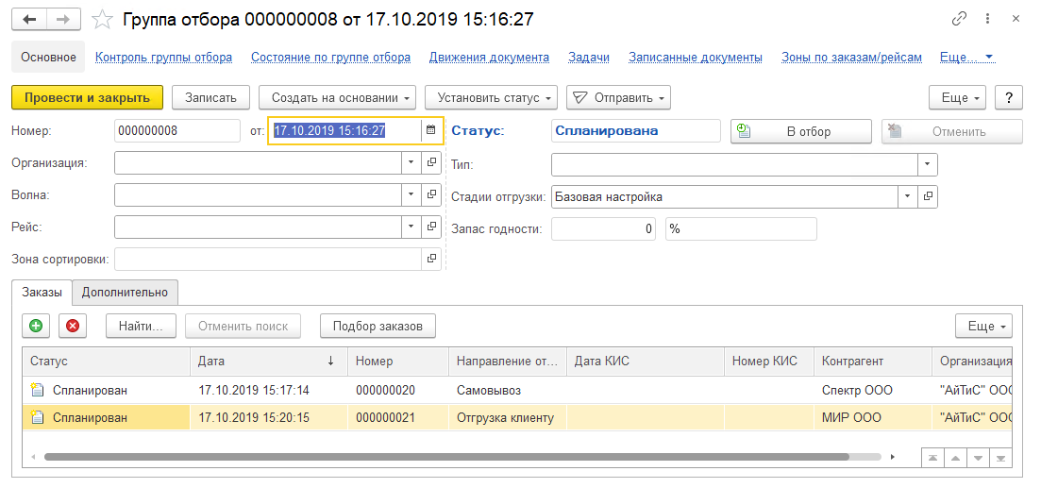Image resolution: width=1041 pixels, height=488 pixels.
Task: Click the Записать button
Action: (210, 97)
